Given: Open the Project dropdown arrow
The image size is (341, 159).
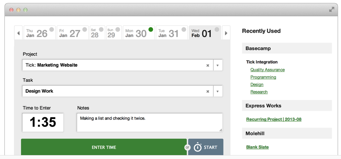Looking at the screenshot, I should [x=217, y=65].
